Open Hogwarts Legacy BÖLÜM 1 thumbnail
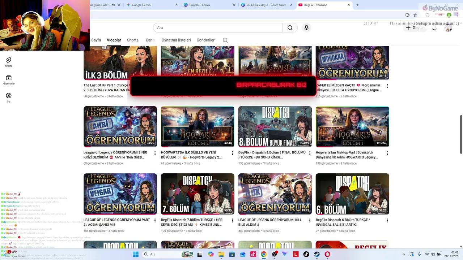Image resolution: width=463 pixels, height=260 pixels. pos(352,126)
